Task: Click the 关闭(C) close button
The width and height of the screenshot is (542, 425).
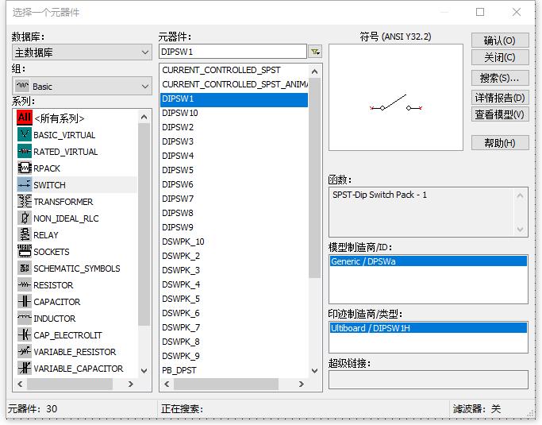Action: point(500,57)
